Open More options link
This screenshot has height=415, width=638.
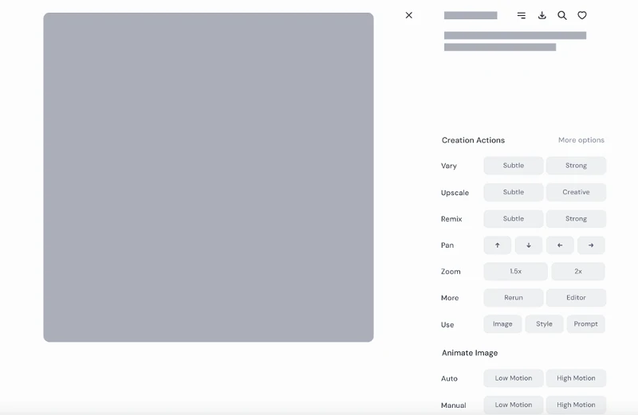[581, 140]
